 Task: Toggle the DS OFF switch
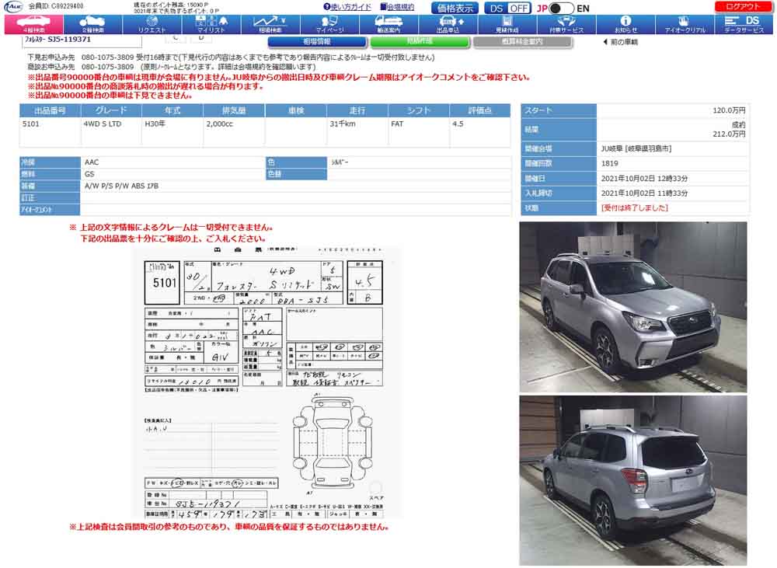[x=507, y=9]
